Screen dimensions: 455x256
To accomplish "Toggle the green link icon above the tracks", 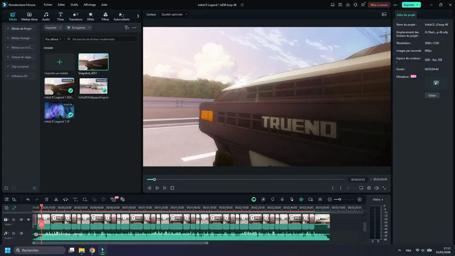I will click(x=14, y=207).
